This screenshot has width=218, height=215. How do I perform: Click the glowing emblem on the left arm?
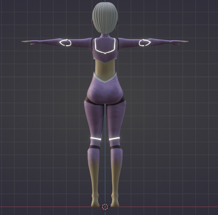coord(65,43)
